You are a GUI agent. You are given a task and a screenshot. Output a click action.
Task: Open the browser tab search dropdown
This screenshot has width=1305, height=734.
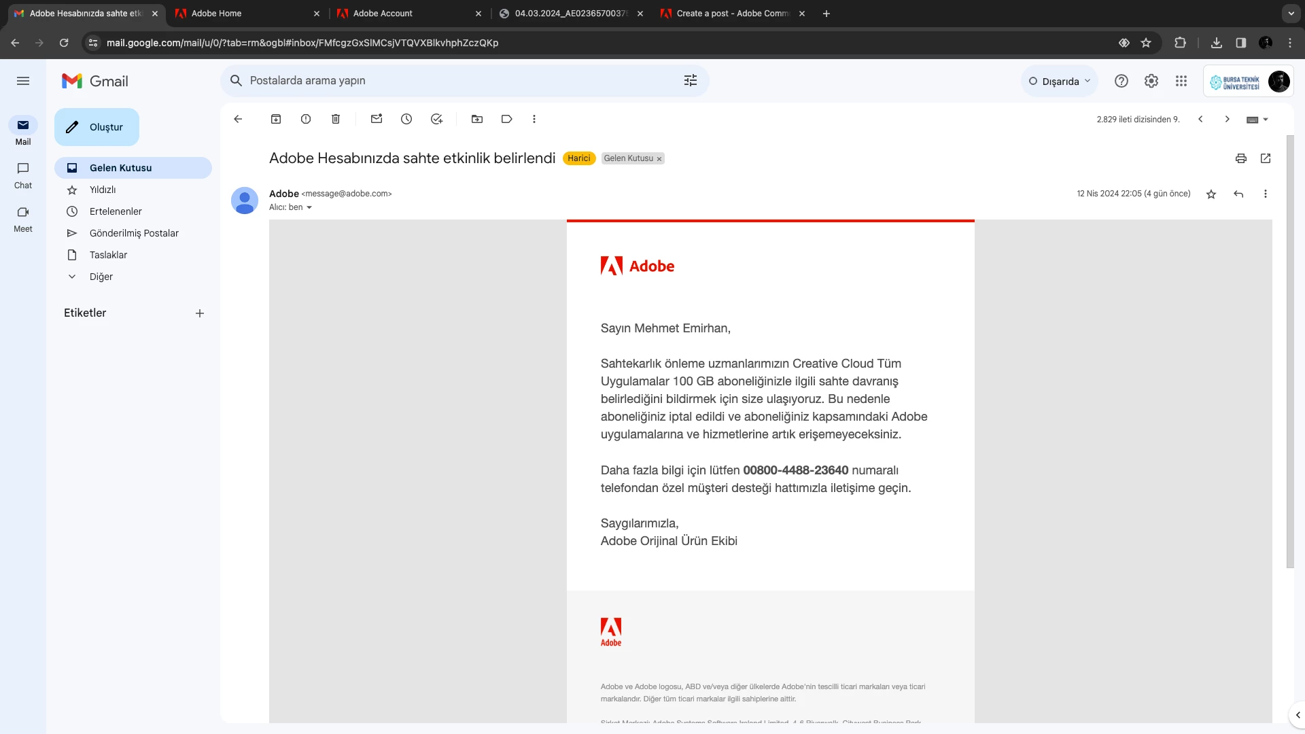(1291, 14)
